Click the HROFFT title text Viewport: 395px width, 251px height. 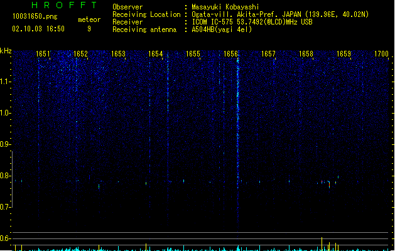(64, 5)
